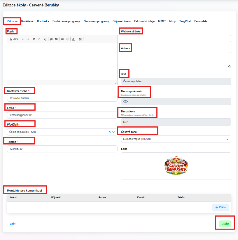Click into the Popis editor text area
This screenshot has height=240, width=238.
coord(62,61)
